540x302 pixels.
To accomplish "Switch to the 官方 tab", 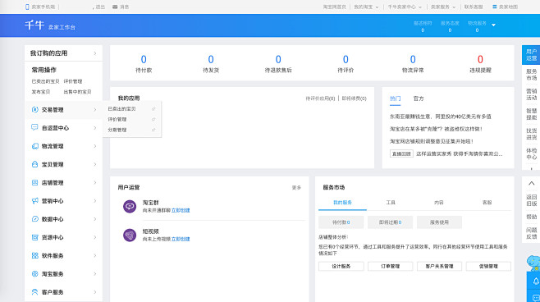I will pyautogui.click(x=419, y=98).
